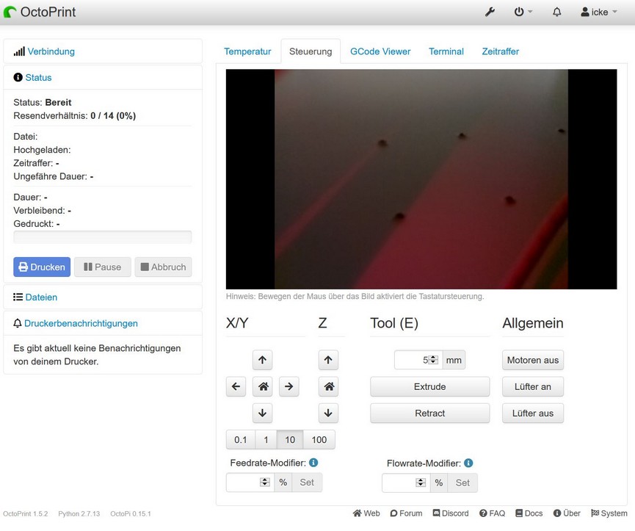Adjust Feedrate-Modifier stepper arrows
This screenshot has height=531, width=635.
265,482
